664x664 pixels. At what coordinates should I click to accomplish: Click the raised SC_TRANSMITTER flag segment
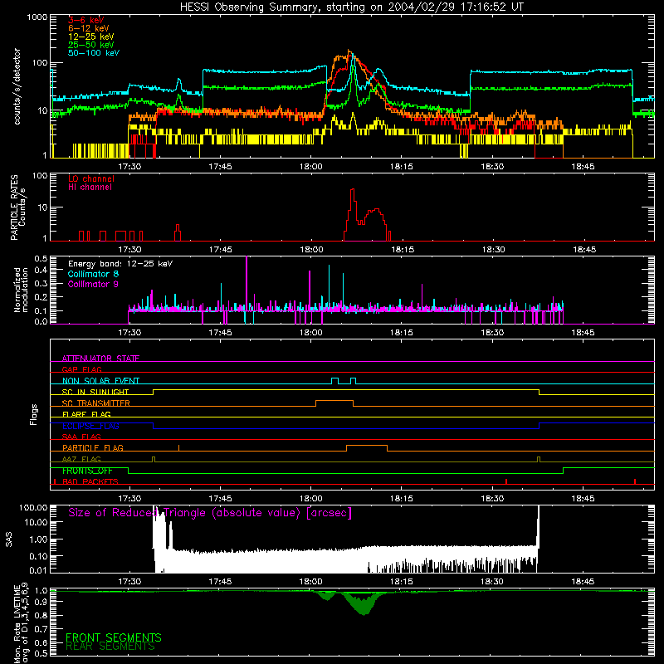pos(334,401)
